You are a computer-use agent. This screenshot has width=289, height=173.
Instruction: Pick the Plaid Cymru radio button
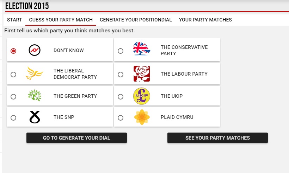121,118
